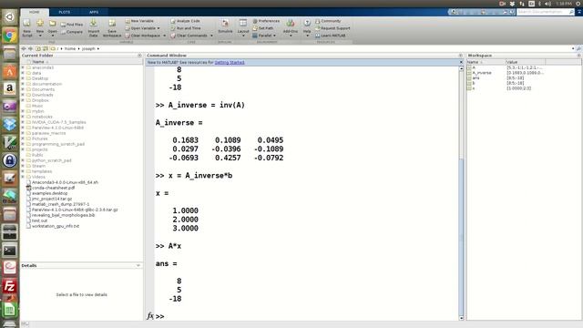Select the examples.desktop file
The image size is (583, 328).
tap(50, 193)
